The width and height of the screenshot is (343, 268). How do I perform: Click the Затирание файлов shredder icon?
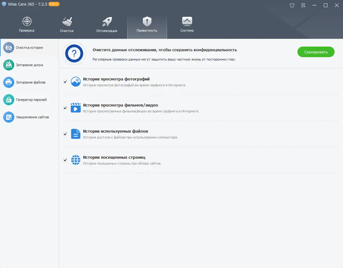pos(9,82)
